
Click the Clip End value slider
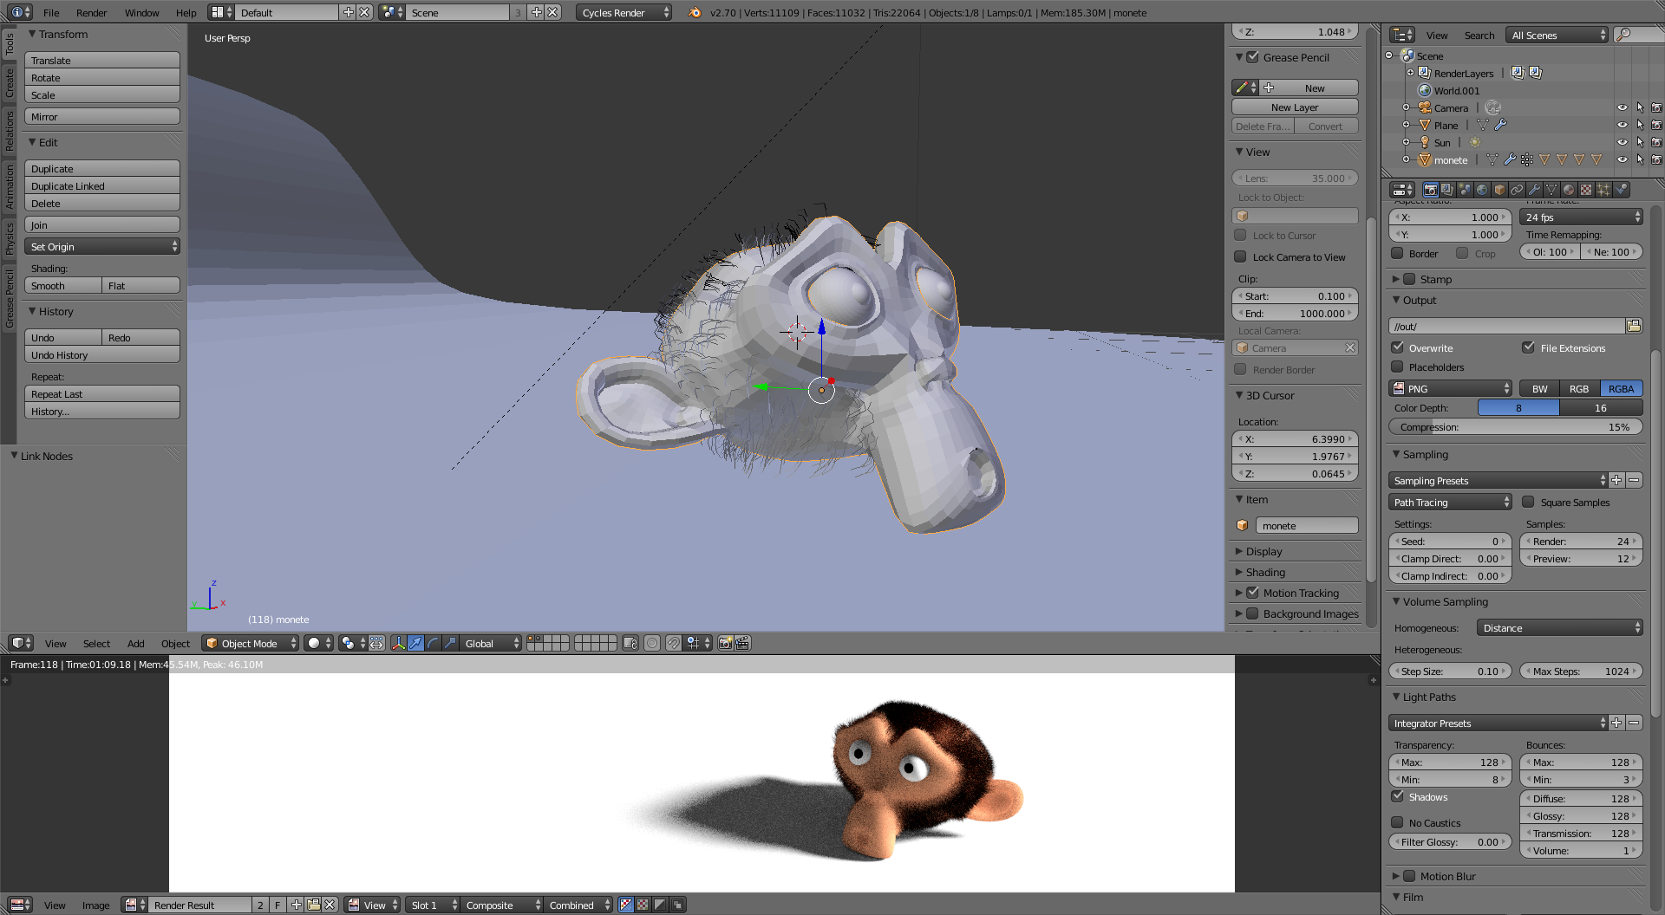(x=1295, y=314)
